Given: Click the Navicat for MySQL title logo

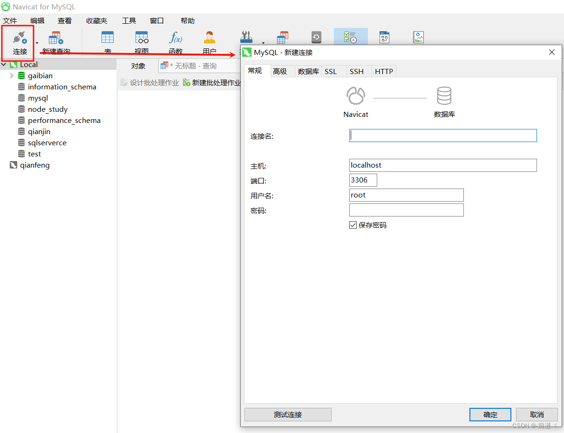Looking at the screenshot, I should (6, 7).
